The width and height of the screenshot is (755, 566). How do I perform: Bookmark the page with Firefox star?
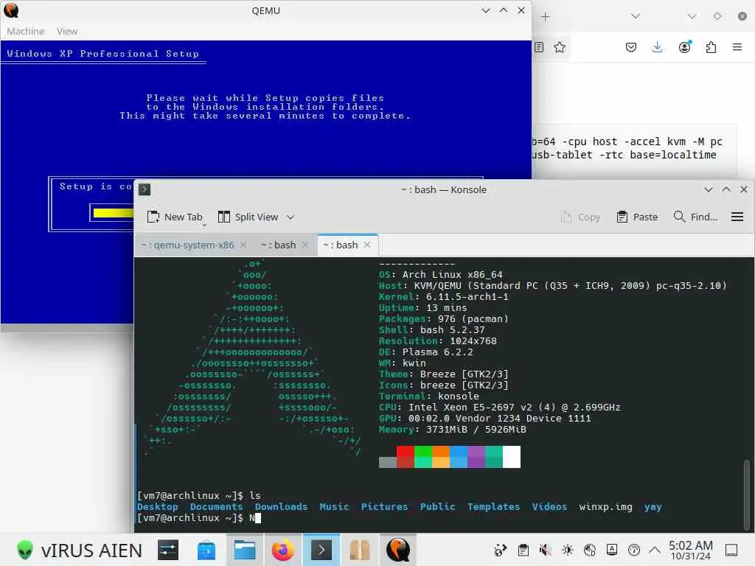pos(559,47)
